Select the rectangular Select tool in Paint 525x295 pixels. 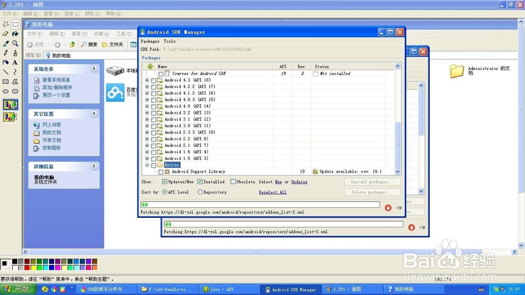pos(15,24)
